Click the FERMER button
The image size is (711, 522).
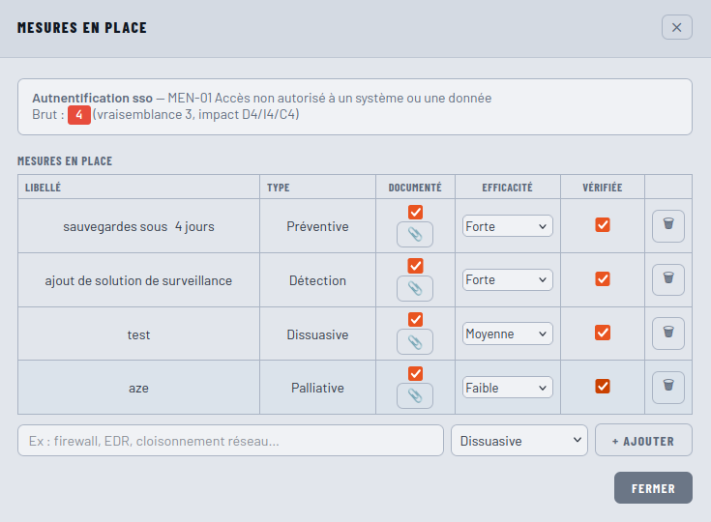pos(653,488)
